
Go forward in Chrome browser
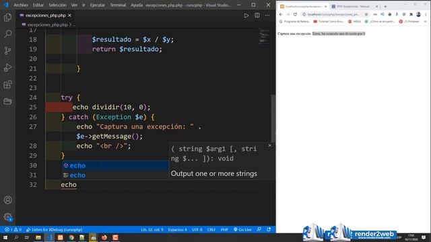coord(288,14)
